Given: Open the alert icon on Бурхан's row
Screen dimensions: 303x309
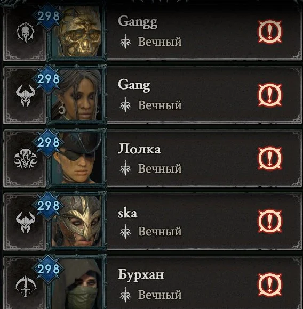Looking at the screenshot, I should 270,285.
